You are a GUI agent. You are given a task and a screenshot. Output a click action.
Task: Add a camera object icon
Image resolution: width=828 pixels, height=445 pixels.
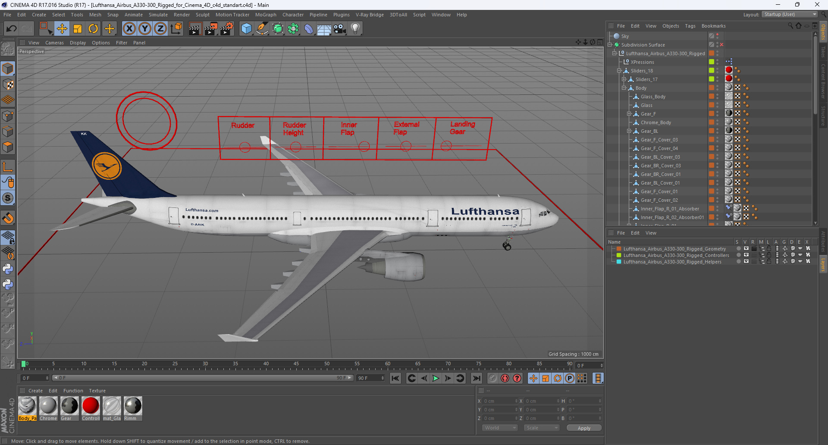(340, 29)
